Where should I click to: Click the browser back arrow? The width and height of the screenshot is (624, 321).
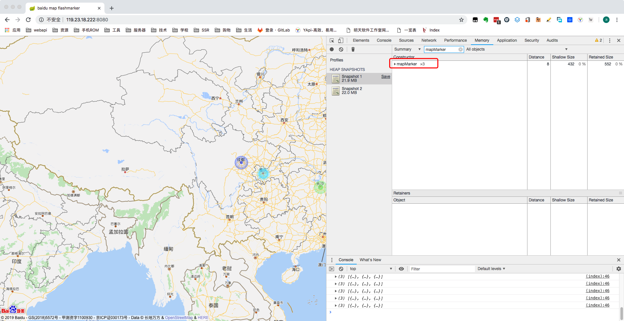[7, 20]
